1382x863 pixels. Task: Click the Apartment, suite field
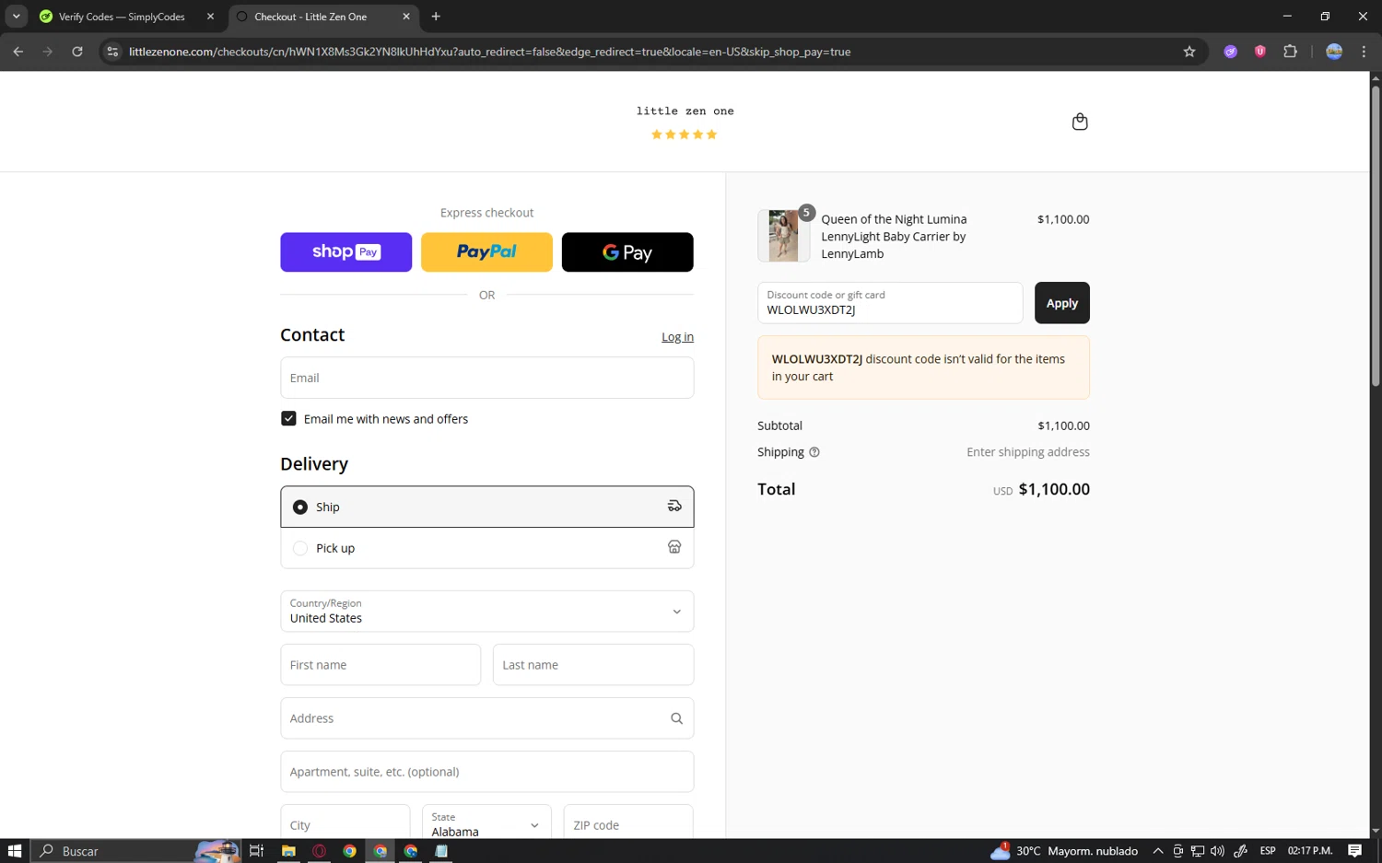486,772
